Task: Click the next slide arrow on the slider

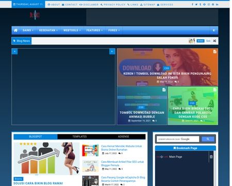Action: [x=112, y=51]
